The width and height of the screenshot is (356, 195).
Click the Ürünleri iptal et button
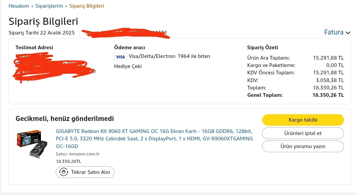tap(303, 133)
